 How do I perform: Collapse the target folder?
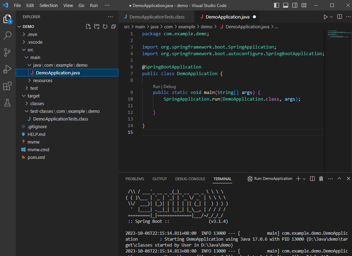(x=33, y=96)
